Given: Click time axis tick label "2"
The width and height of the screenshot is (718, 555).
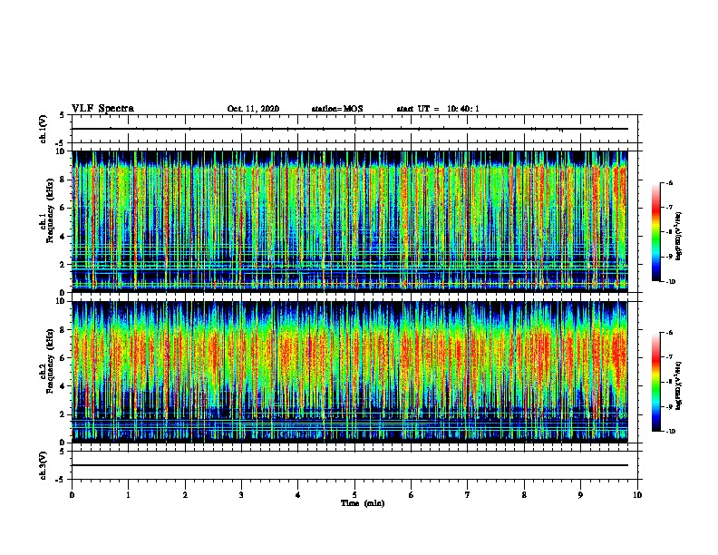Looking at the screenshot, I should [x=185, y=495].
